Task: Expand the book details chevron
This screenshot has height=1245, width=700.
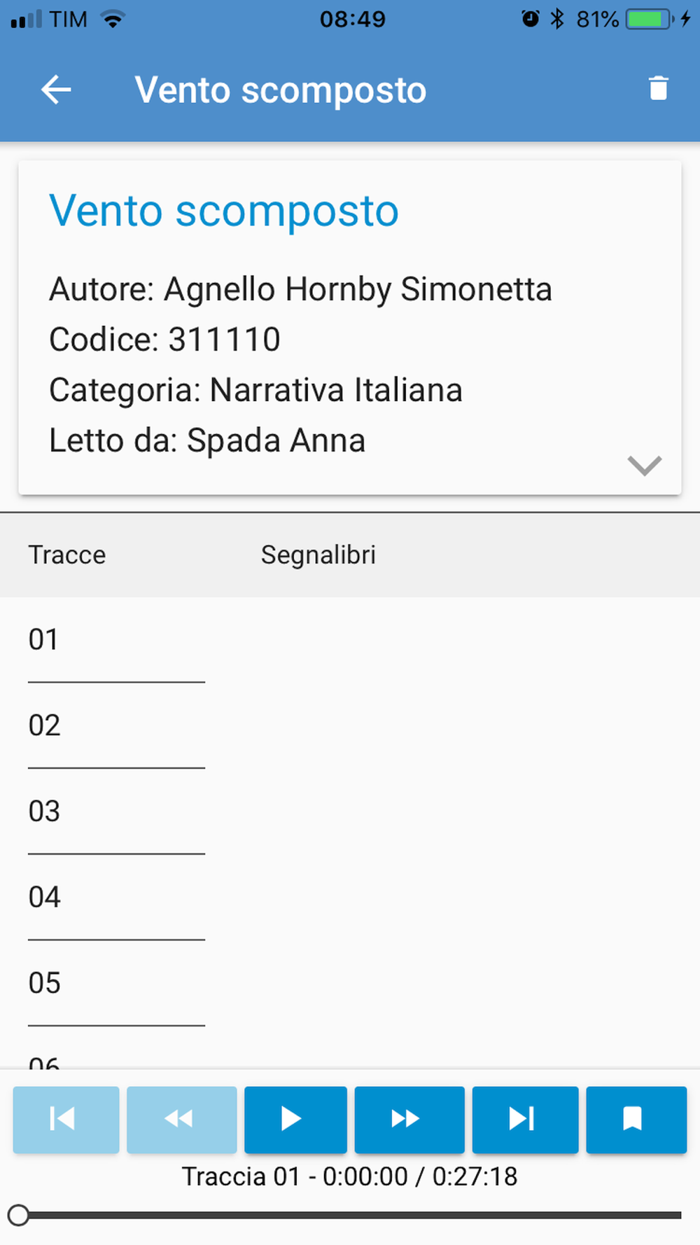Action: 644,465
